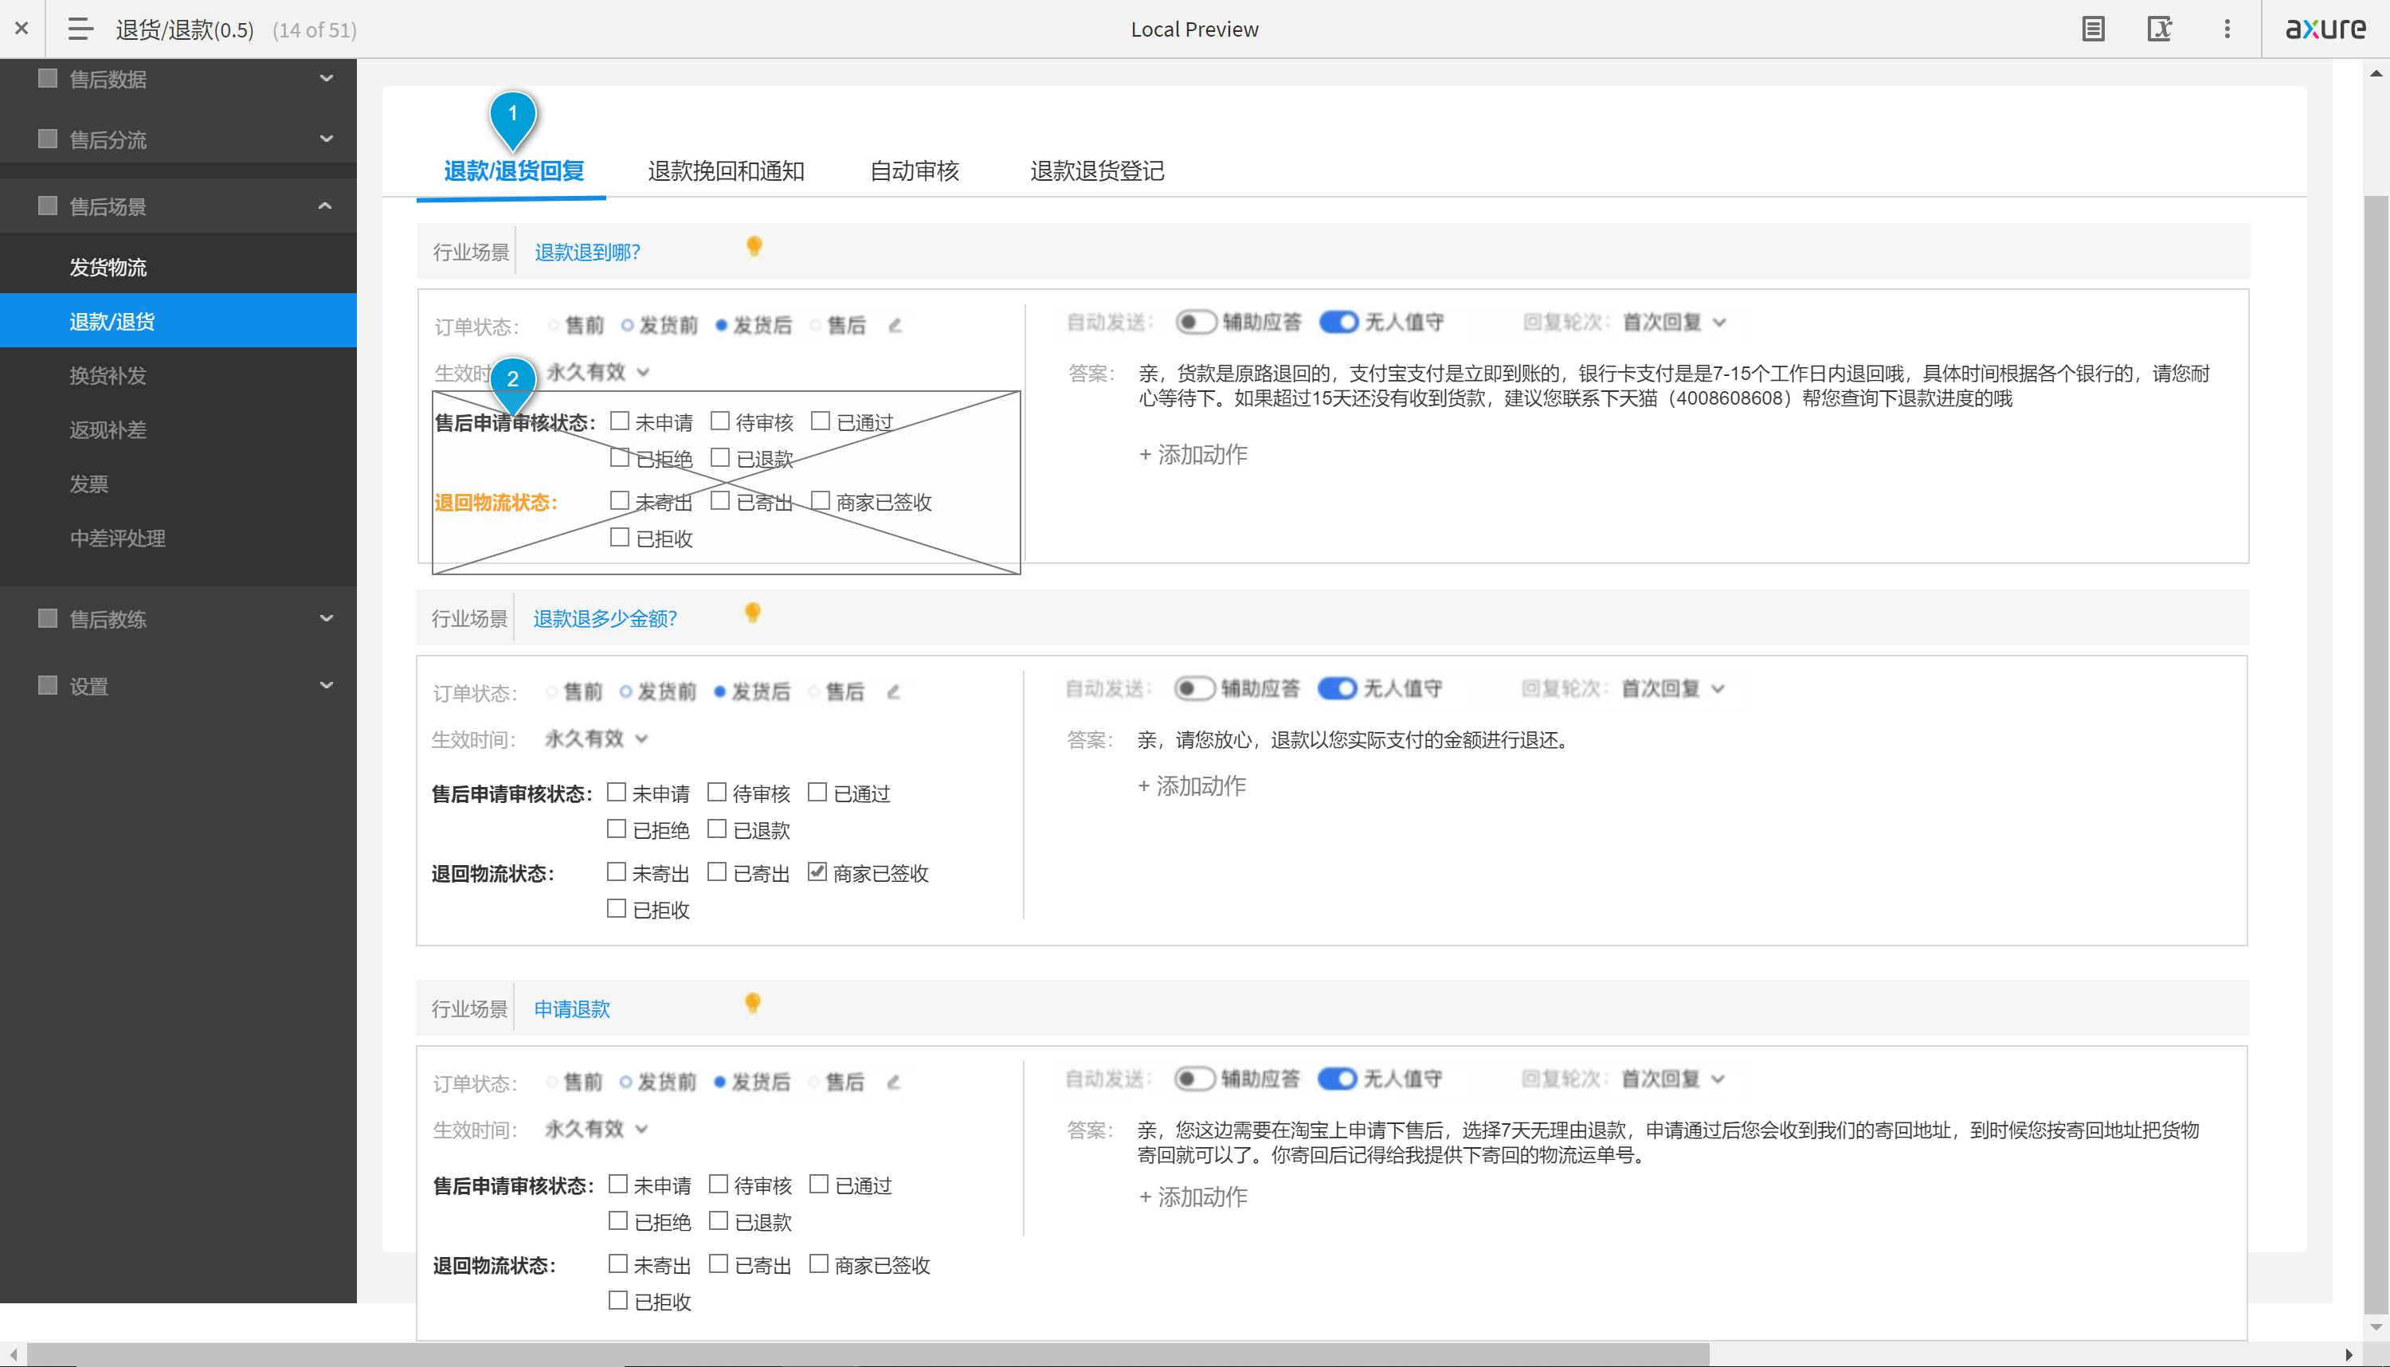The image size is (2390, 1367).
Task: Open the page notes document icon
Action: 2092,28
